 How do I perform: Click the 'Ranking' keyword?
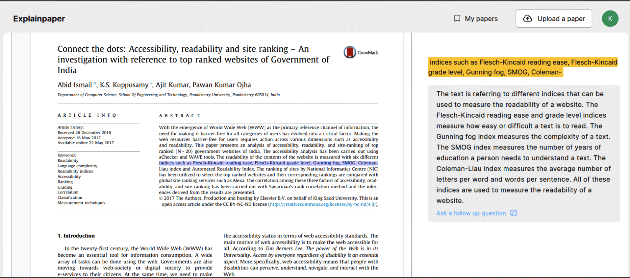tap(65, 182)
